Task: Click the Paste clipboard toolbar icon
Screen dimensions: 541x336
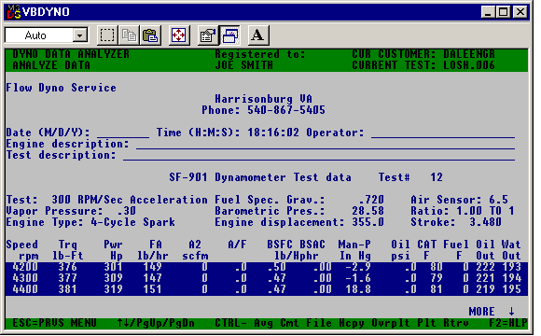Action: click(150, 35)
